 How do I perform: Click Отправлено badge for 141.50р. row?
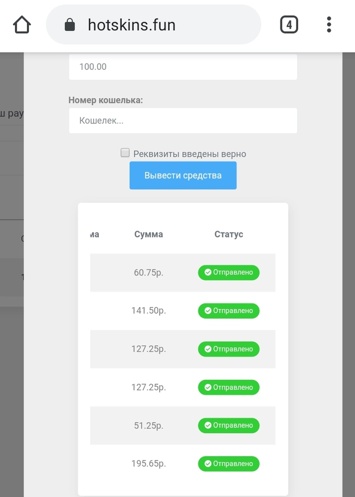coord(229,311)
